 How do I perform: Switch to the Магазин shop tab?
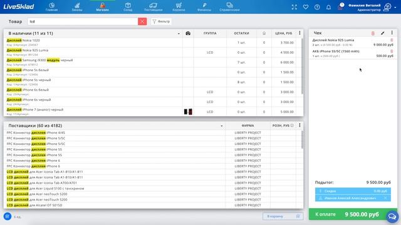102,7
